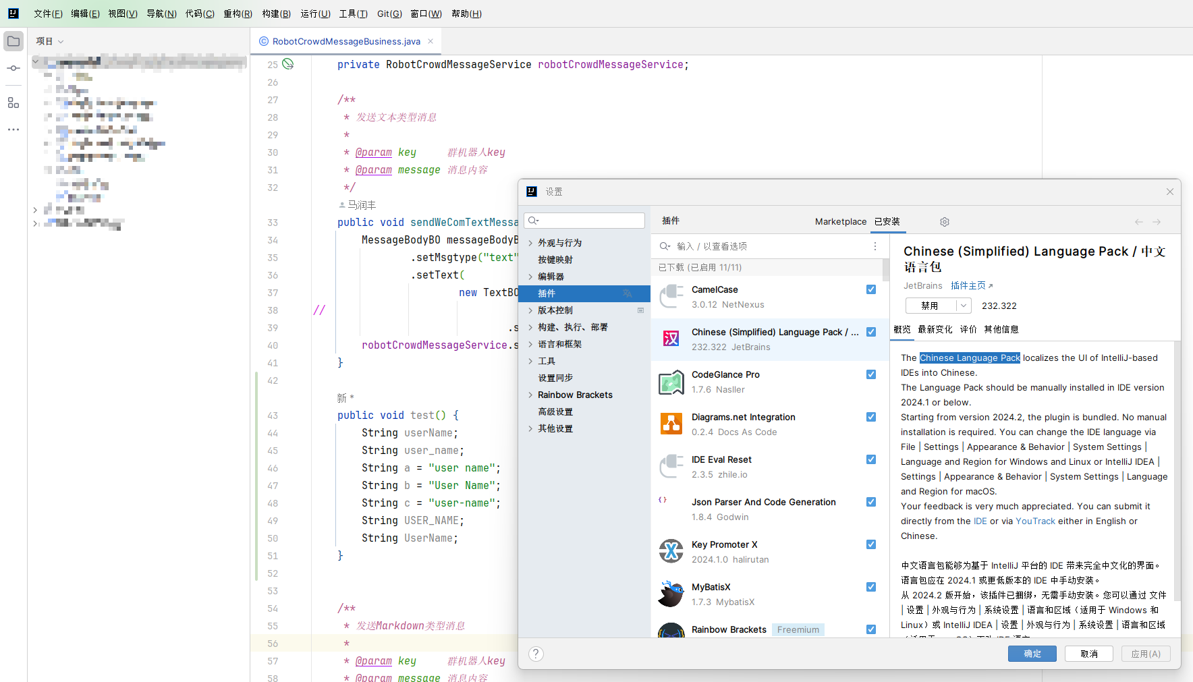
Task: Disable the CamelCase plugin checkbox
Action: pyautogui.click(x=871, y=289)
